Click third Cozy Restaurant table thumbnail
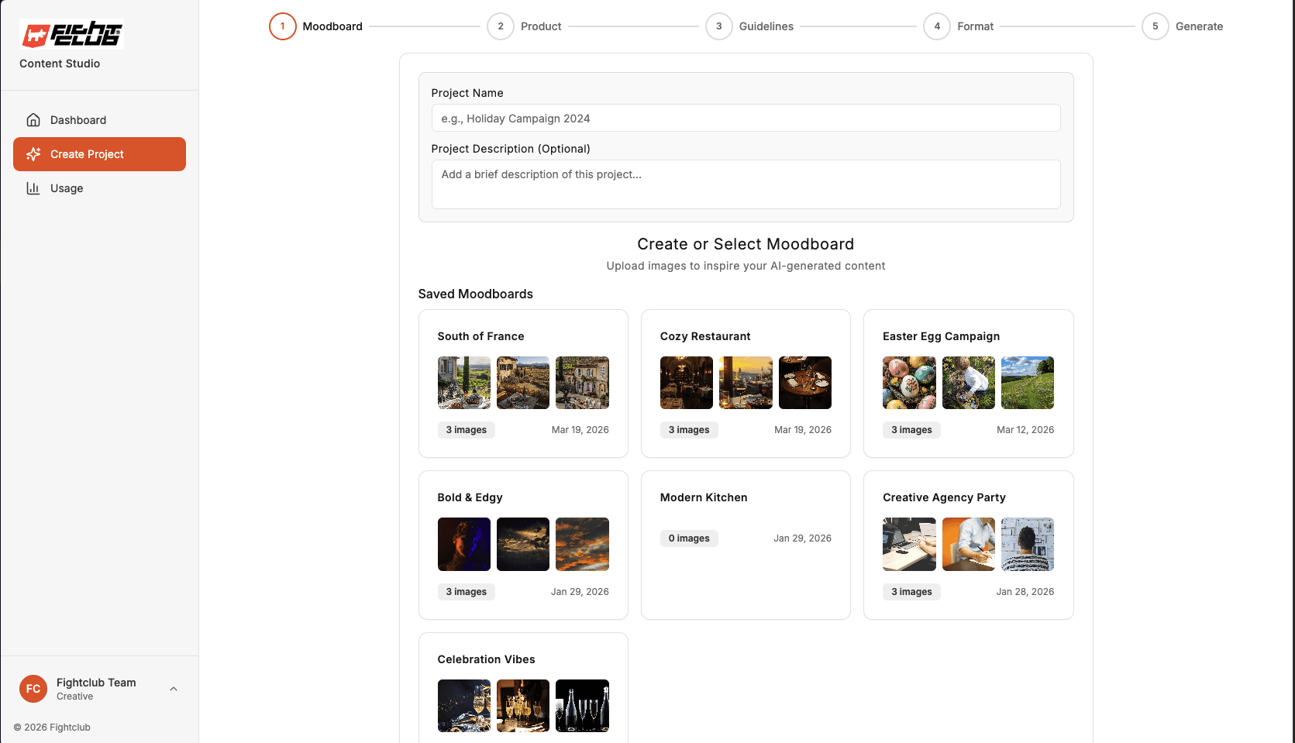The width and height of the screenshot is (1295, 743). pos(805,383)
